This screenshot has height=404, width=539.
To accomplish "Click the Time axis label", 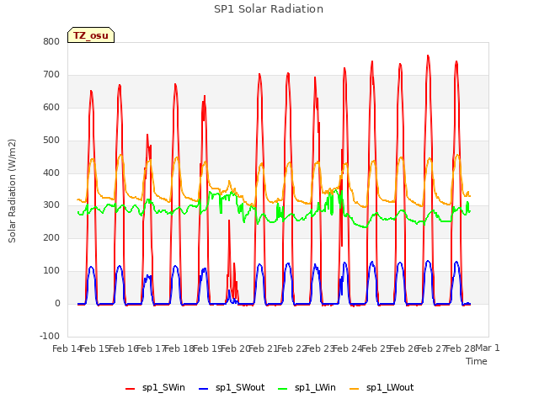I will (477, 361).
